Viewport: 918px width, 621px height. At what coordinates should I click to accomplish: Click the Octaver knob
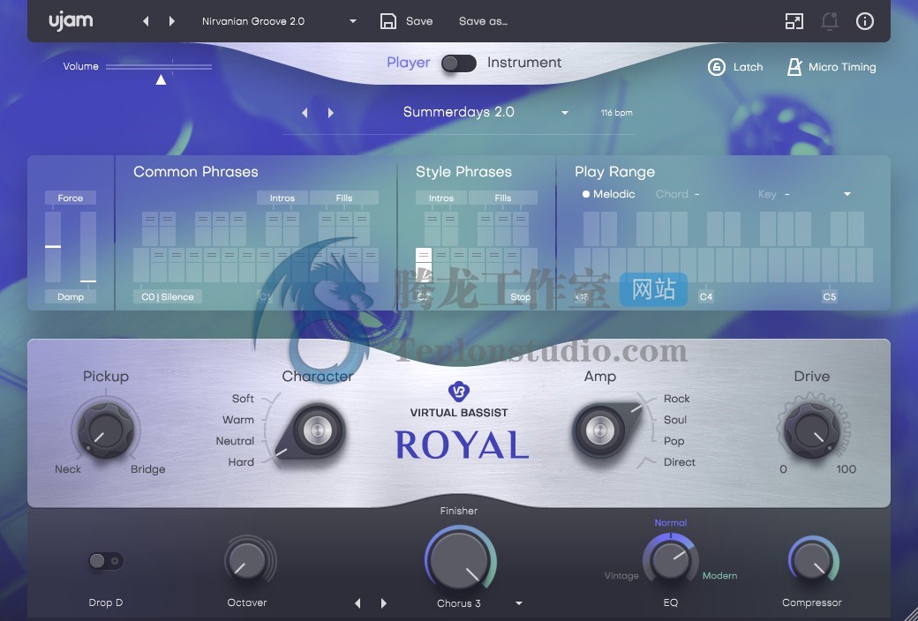point(246,561)
